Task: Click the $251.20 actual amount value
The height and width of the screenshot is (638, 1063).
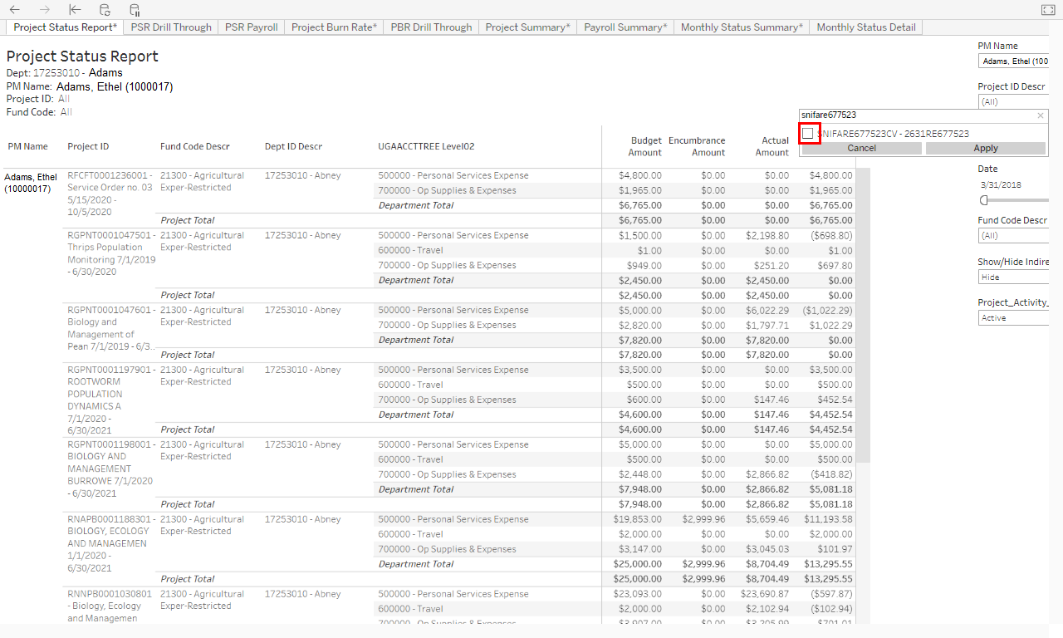Action: click(772, 265)
